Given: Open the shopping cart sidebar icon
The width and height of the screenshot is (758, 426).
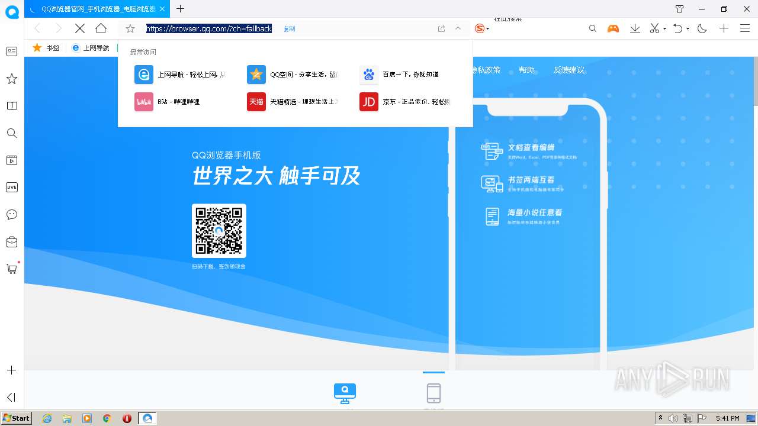Looking at the screenshot, I should (11, 269).
